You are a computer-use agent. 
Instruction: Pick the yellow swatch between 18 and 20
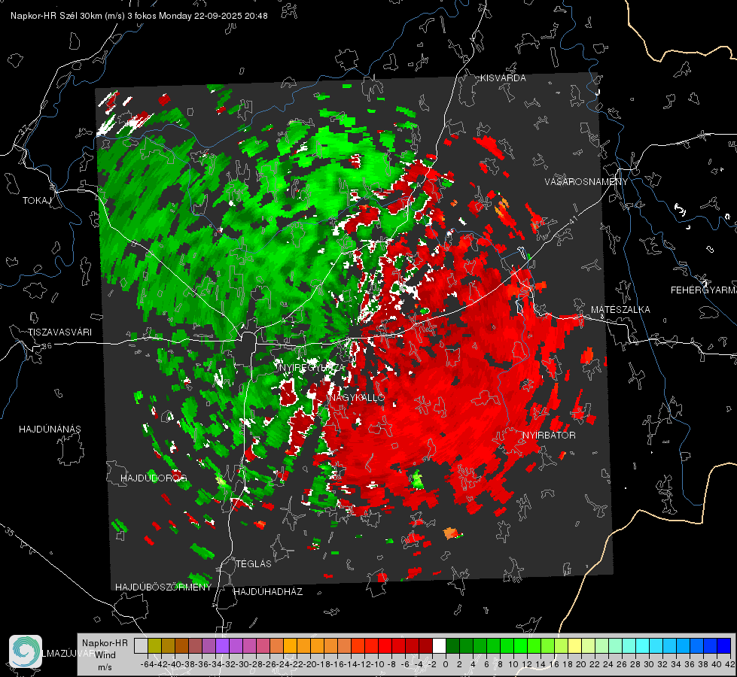[575, 646]
